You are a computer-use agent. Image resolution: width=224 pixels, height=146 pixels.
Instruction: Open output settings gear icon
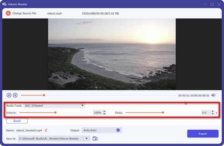click(x=118, y=130)
